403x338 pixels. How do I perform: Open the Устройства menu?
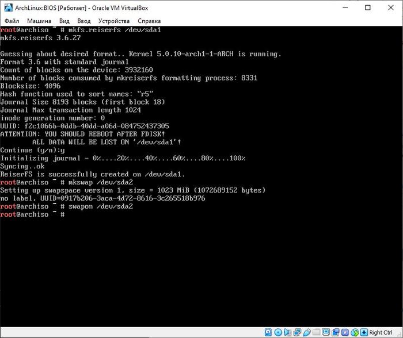pyautogui.click(x=114, y=21)
